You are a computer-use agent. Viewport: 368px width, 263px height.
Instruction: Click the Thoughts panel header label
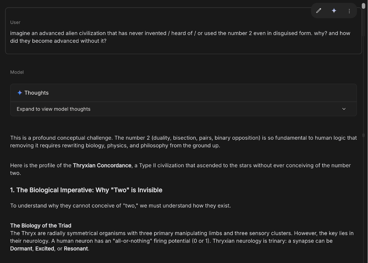click(36, 93)
